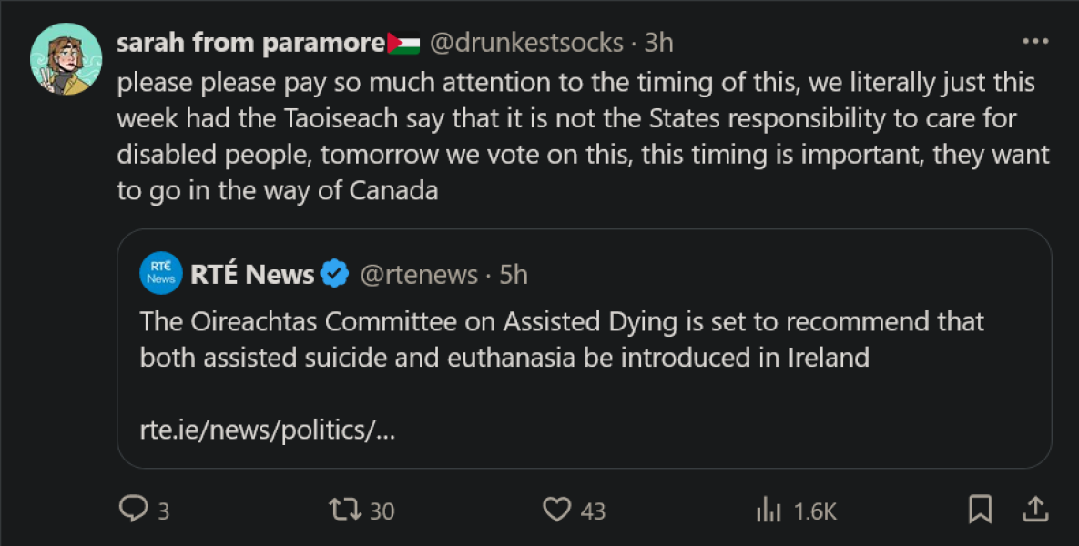Click the Palestine flag emoji beside the name

[x=403, y=43]
